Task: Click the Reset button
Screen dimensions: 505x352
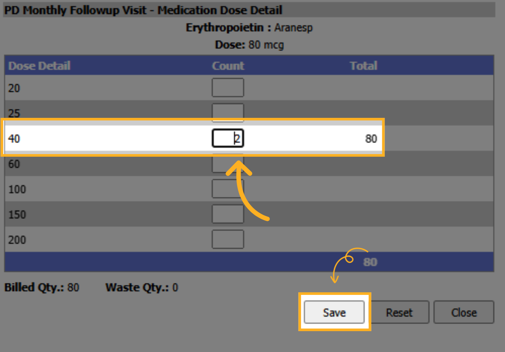Action: [x=399, y=312]
